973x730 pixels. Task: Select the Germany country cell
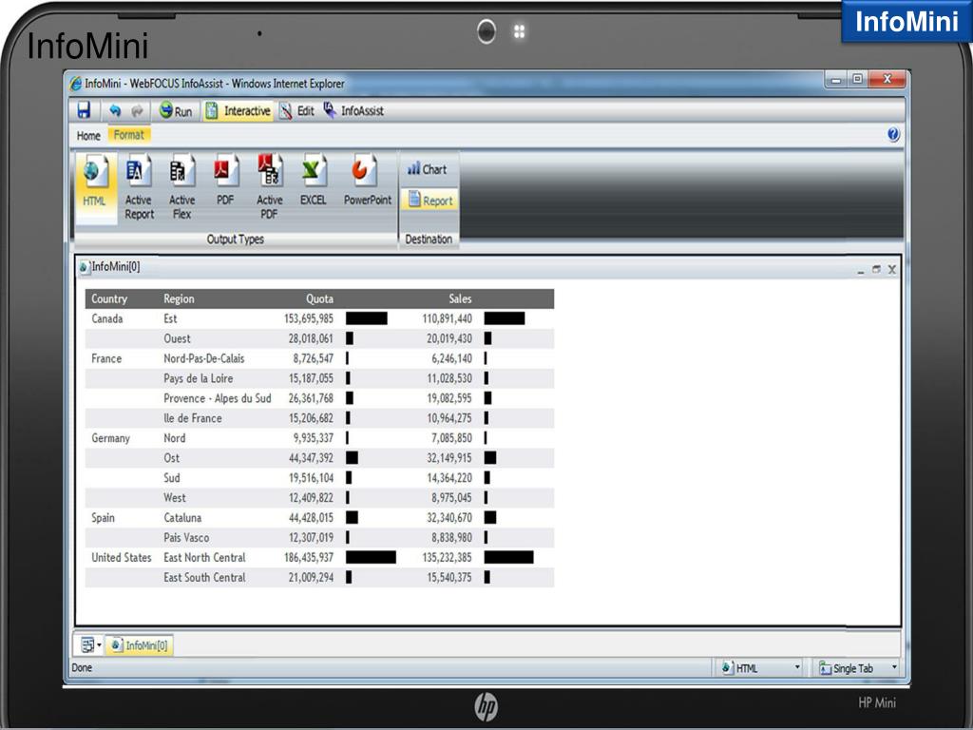110,438
